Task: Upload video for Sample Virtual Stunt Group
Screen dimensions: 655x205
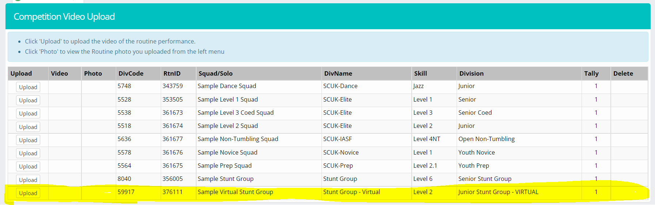Action: [x=28, y=193]
